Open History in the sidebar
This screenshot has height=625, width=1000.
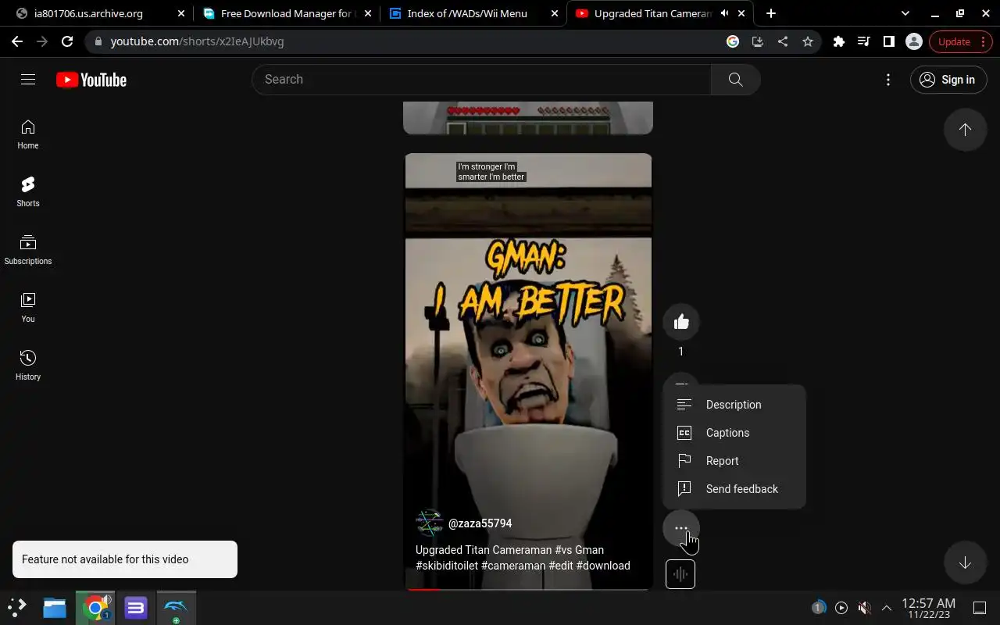click(x=28, y=366)
